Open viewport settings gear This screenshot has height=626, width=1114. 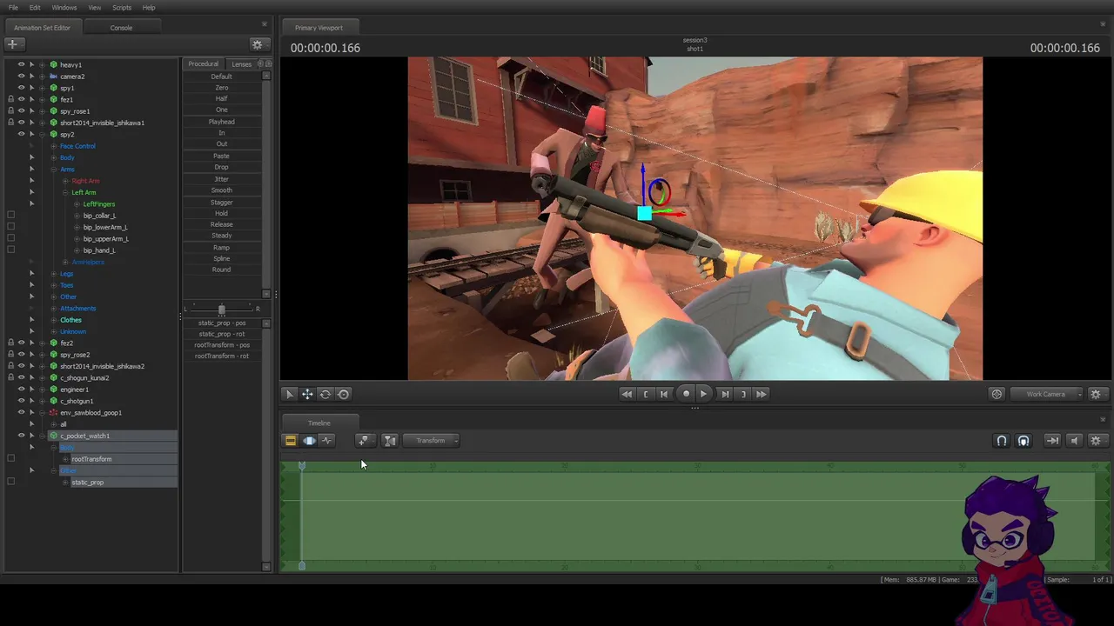pyautogui.click(x=1096, y=394)
